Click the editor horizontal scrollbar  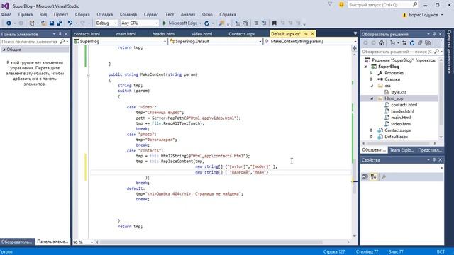pos(211,242)
